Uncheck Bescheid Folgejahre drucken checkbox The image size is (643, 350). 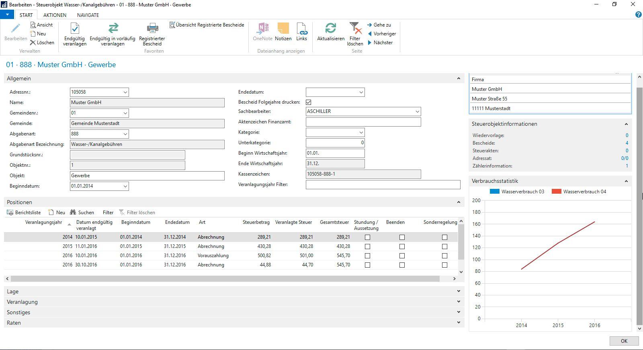309,102
